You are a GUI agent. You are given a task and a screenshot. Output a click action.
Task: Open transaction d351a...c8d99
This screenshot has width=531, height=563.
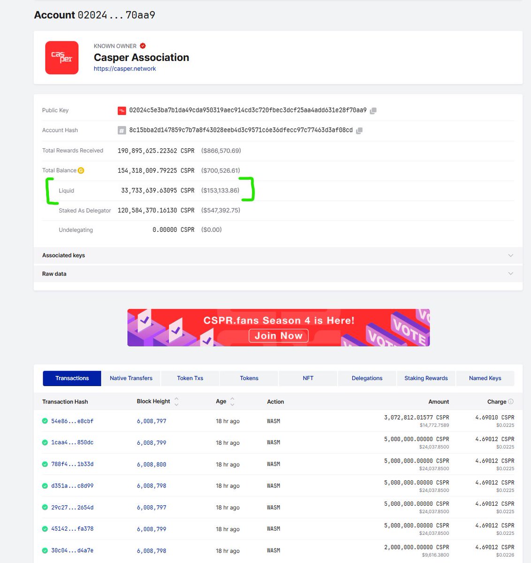click(72, 486)
